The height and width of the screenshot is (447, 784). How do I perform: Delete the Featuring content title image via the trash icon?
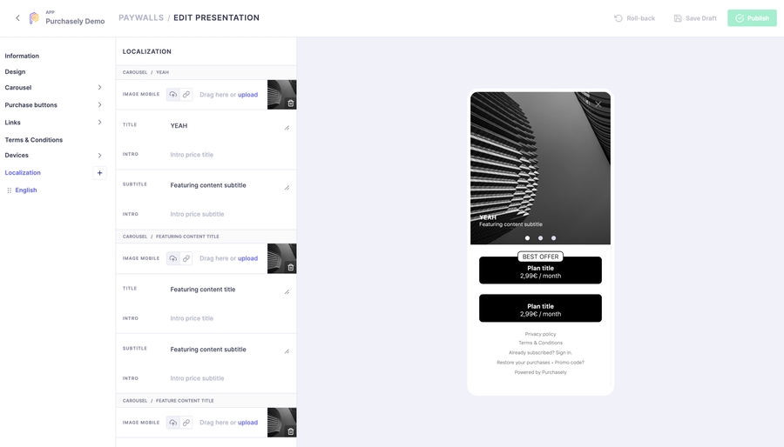290,267
